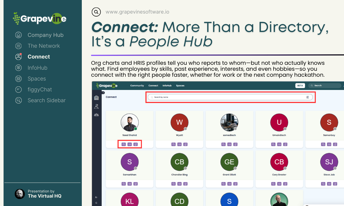Image resolution: width=344 pixels, height=206 pixels.
Task: Send email to Samarboy
Action: 329,144
